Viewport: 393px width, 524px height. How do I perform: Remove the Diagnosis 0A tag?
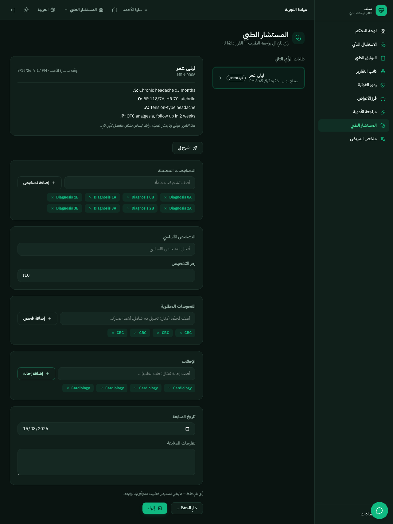165,197
